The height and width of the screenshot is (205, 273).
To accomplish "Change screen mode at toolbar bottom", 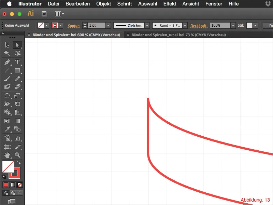I will [x=12, y=202].
